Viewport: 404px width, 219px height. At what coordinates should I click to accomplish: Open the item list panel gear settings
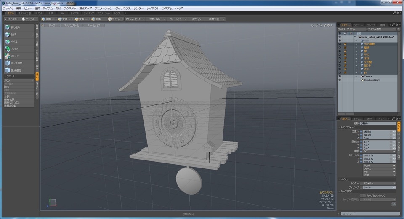point(397,25)
